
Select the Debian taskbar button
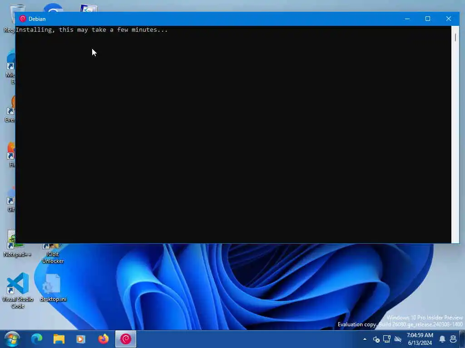[x=126, y=339]
